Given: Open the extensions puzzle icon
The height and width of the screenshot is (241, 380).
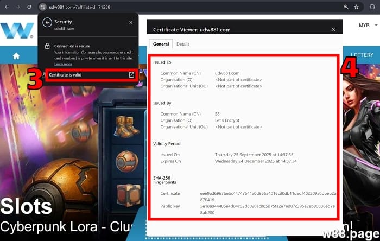Looking at the screenshot, I should tap(372, 7).
